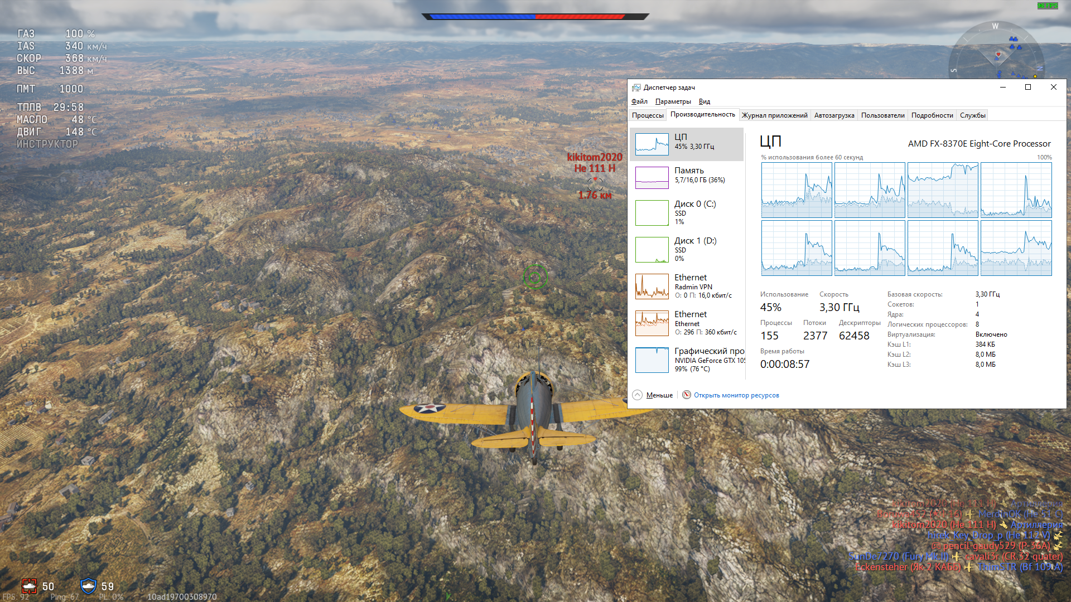
Task: Click the 45% usage value
Action: coord(770,307)
